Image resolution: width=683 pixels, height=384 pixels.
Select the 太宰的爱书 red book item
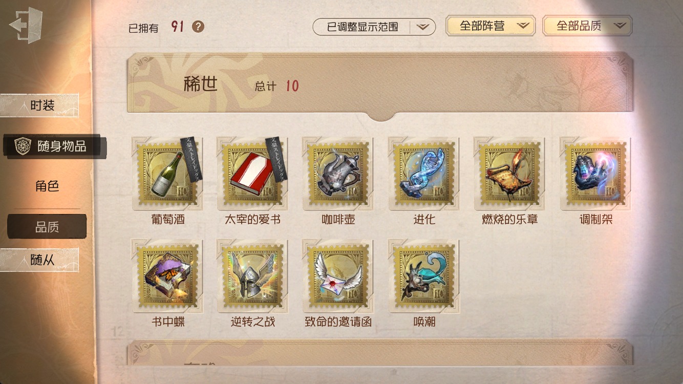(253, 174)
